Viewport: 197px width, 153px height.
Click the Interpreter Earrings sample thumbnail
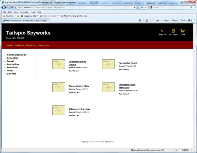pyautogui.click(x=59, y=110)
